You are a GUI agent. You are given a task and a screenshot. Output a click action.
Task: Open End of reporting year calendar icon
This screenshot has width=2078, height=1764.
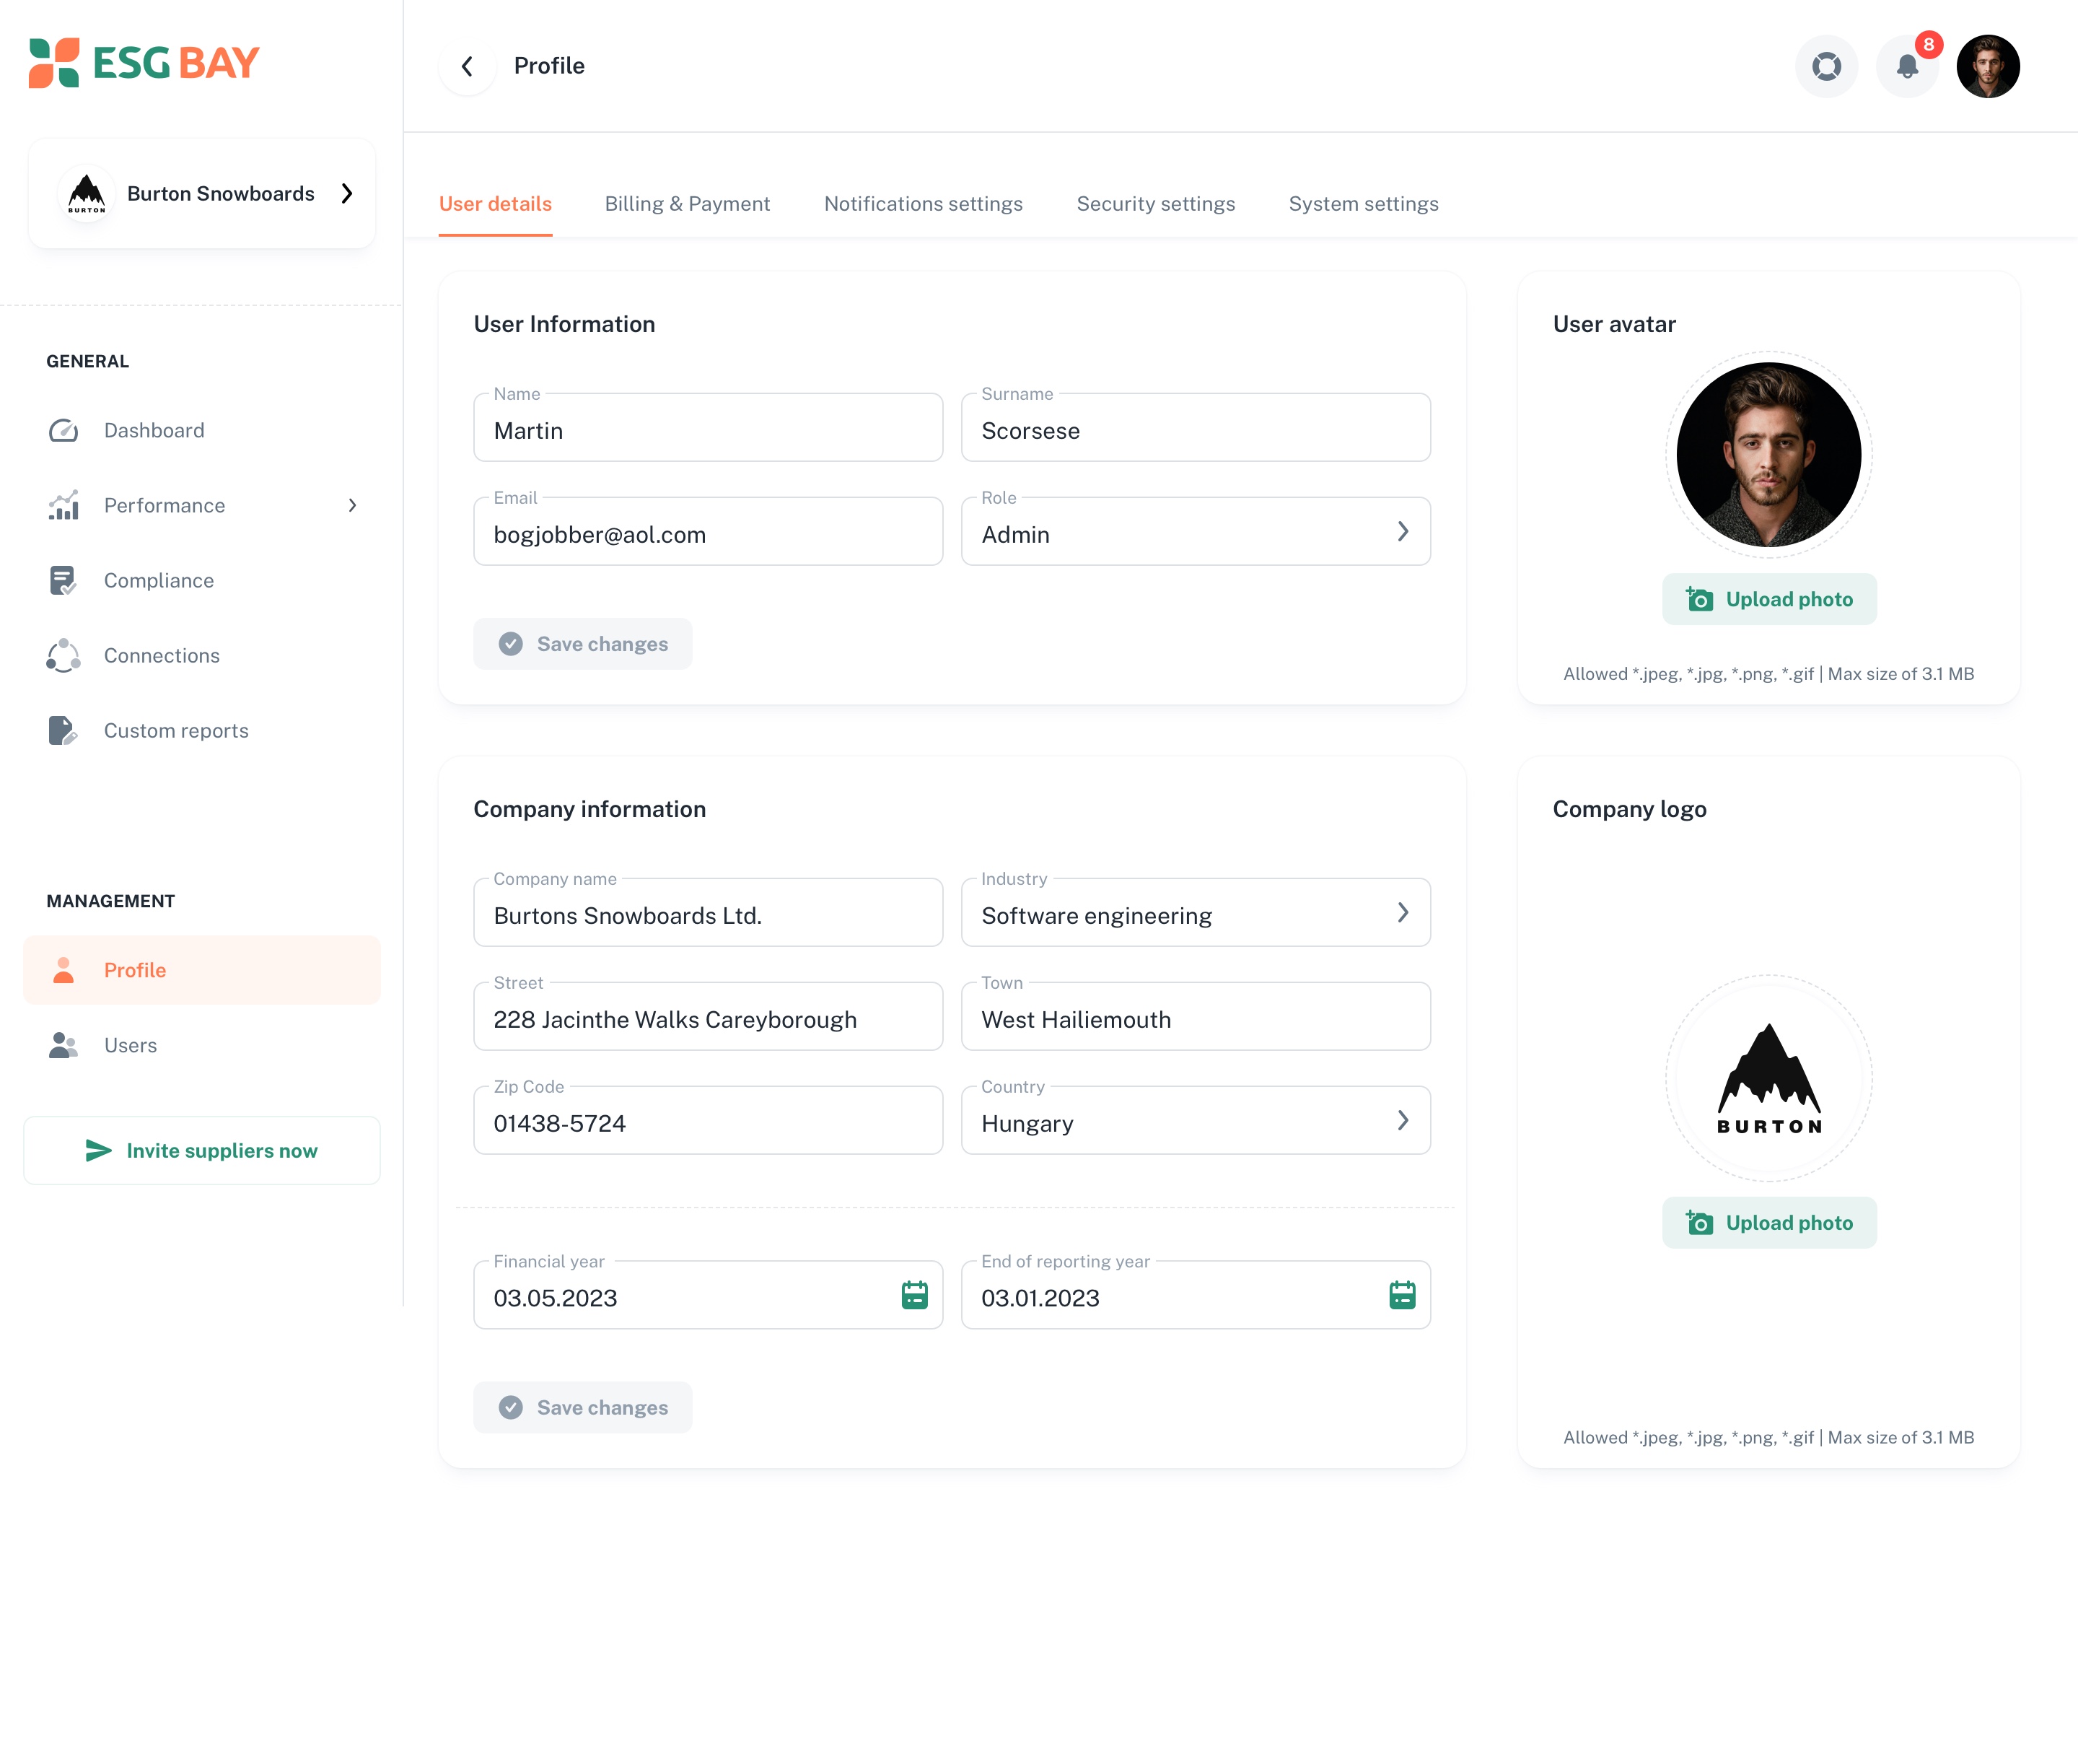[1403, 1296]
